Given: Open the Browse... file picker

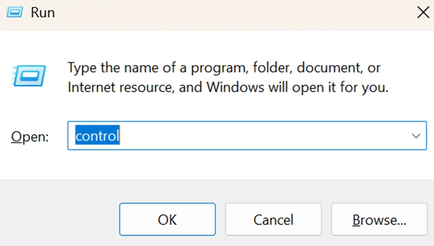Looking at the screenshot, I should [379, 219].
